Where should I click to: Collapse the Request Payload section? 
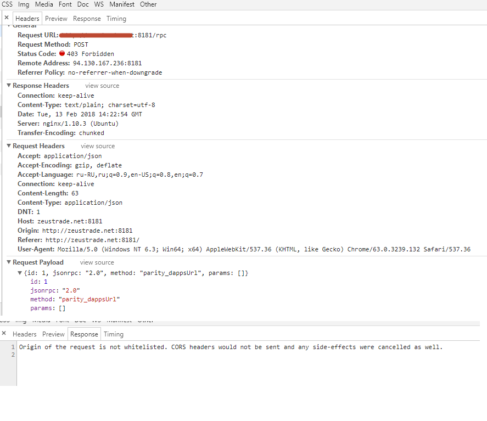[x=9, y=262]
